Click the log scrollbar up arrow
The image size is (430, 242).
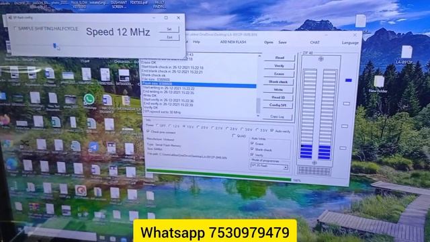259,56
